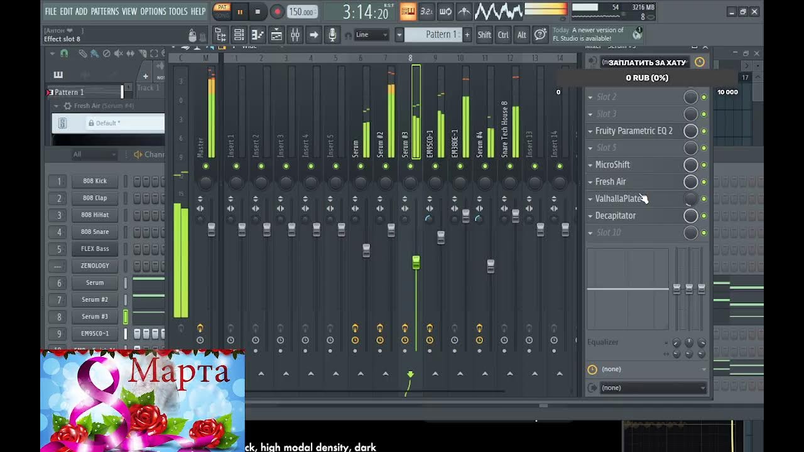Stop playback with the stop button
The width and height of the screenshot is (804, 452).
coord(258,11)
